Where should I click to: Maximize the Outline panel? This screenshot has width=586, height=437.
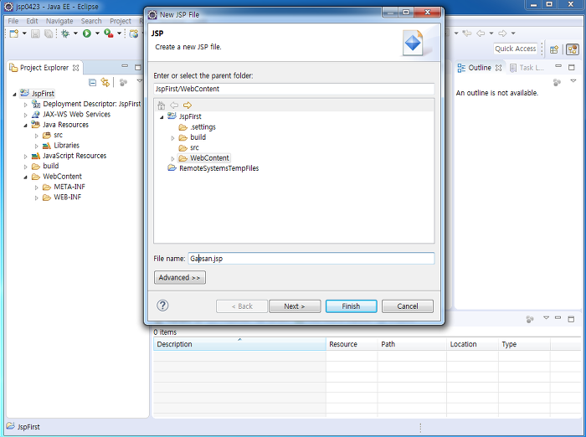click(x=572, y=67)
